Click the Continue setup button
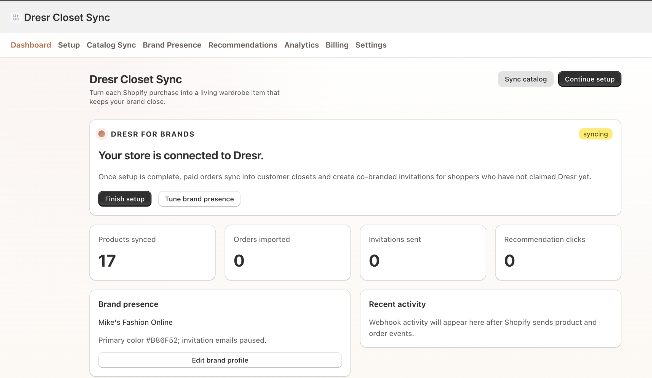The width and height of the screenshot is (652, 378). pos(590,79)
